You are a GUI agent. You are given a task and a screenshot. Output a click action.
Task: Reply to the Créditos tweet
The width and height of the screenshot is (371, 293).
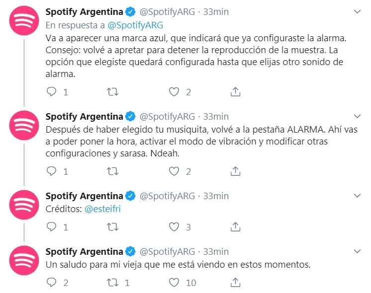[x=52, y=227]
